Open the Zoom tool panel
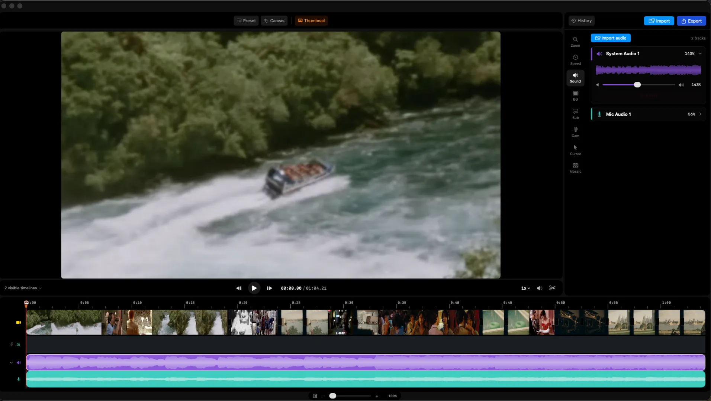The height and width of the screenshot is (401, 711). [575, 42]
